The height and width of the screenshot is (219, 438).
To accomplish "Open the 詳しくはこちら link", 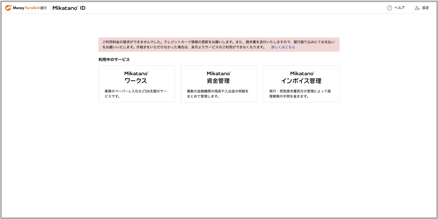I will pyautogui.click(x=283, y=47).
